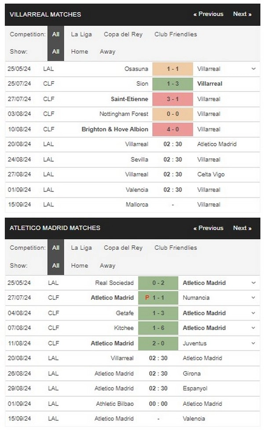Show only Away matches for Villarreal
This screenshot has height=431, width=264.
coord(107,51)
